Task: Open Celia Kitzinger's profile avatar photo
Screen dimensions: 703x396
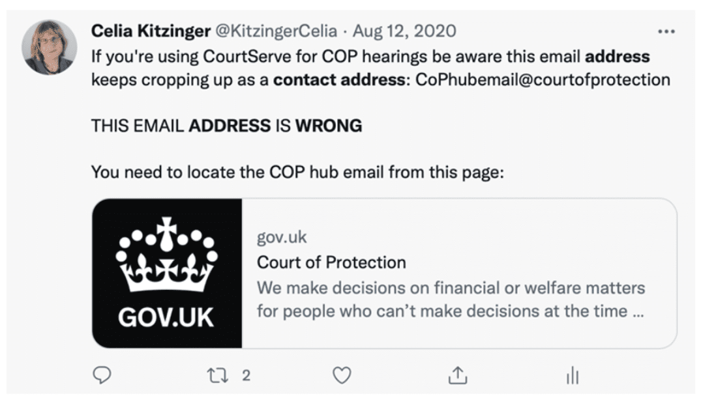Action: pos(50,47)
